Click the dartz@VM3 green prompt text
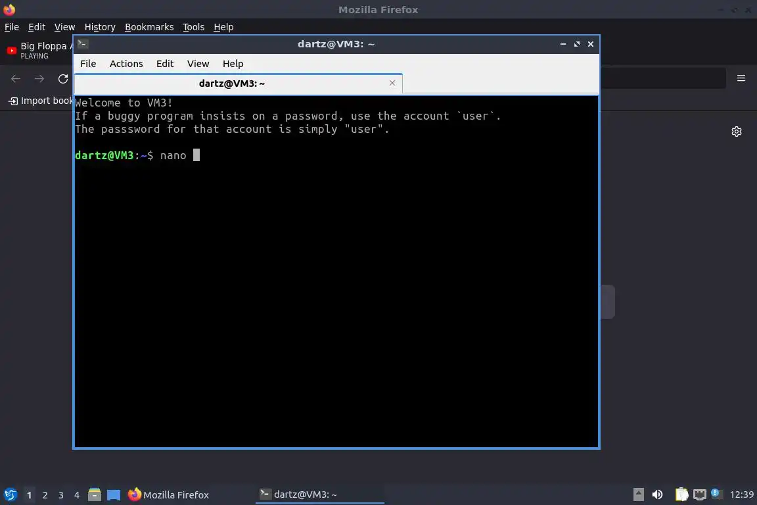The width and height of the screenshot is (757, 505). pyautogui.click(x=104, y=155)
